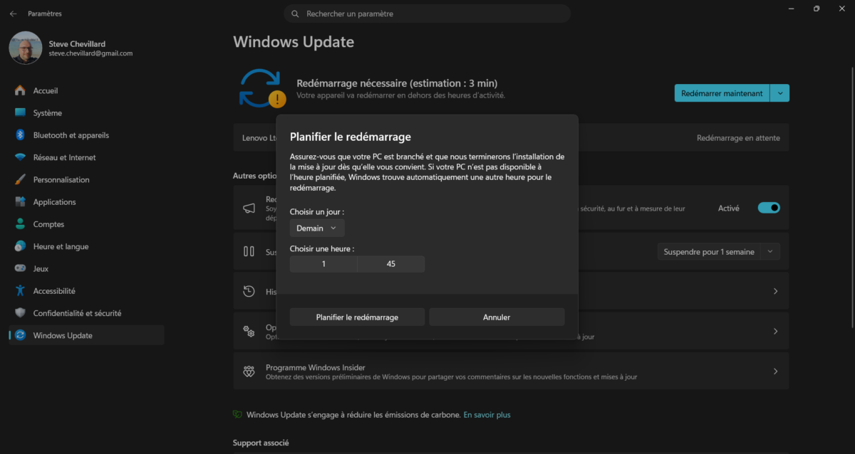Select the hour field showing 1

pos(323,264)
